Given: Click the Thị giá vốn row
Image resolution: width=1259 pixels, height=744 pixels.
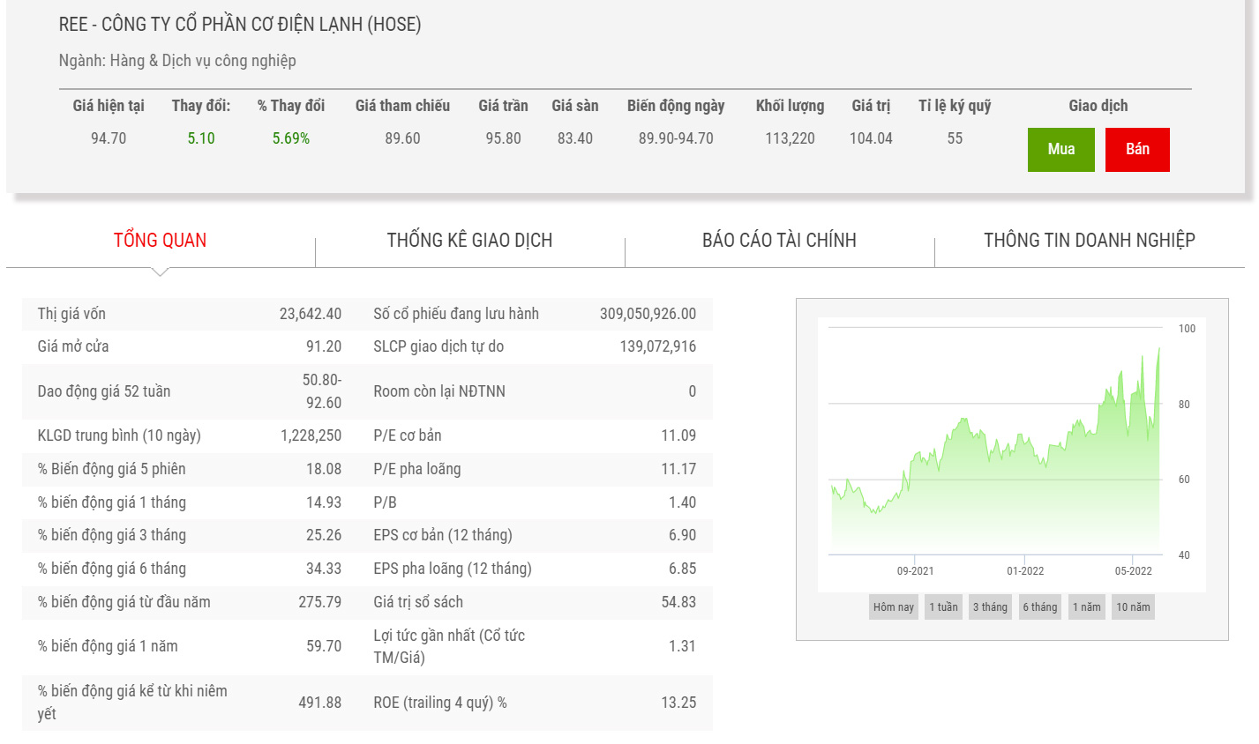Looking at the screenshot, I should pyautogui.click(x=190, y=314).
